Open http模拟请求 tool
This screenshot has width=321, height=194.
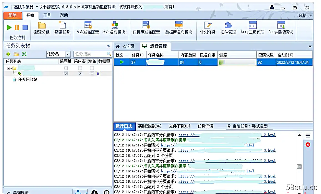[x=281, y=28]
